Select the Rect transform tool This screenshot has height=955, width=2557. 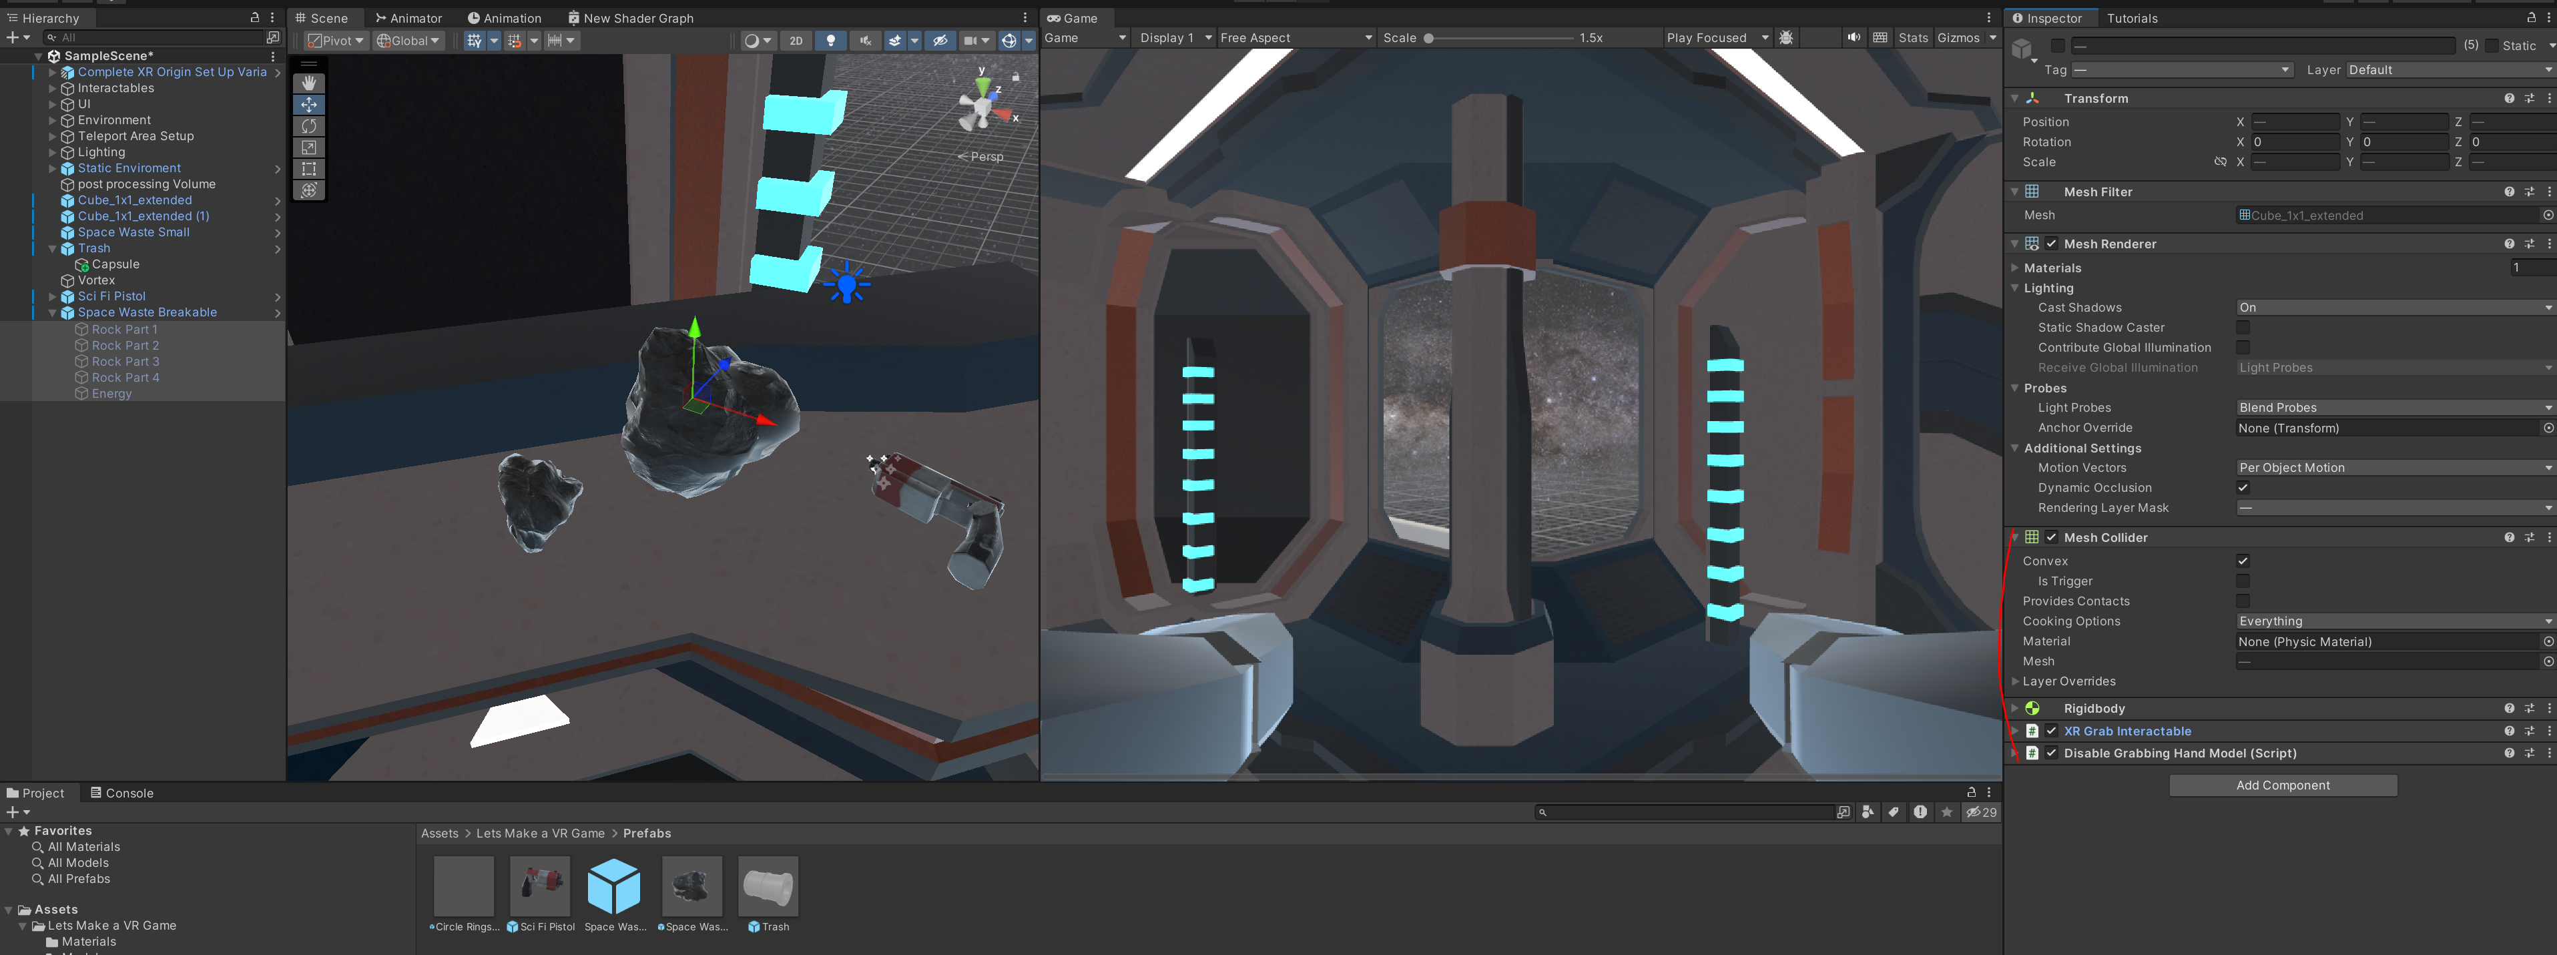(309, 169)
